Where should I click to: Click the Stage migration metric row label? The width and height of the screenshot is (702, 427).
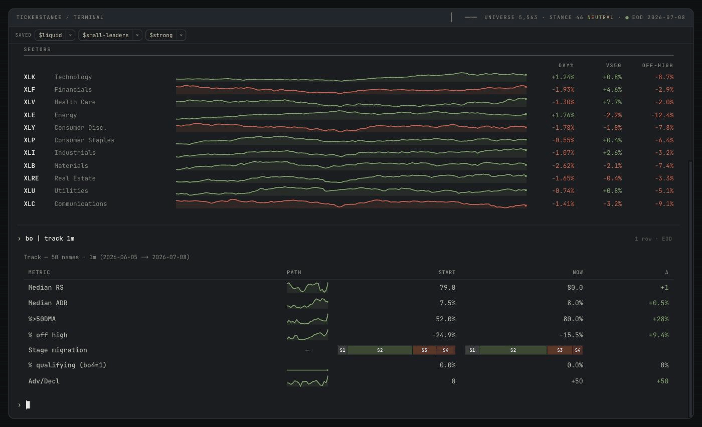pyautogui.click(x=58, y=350)
